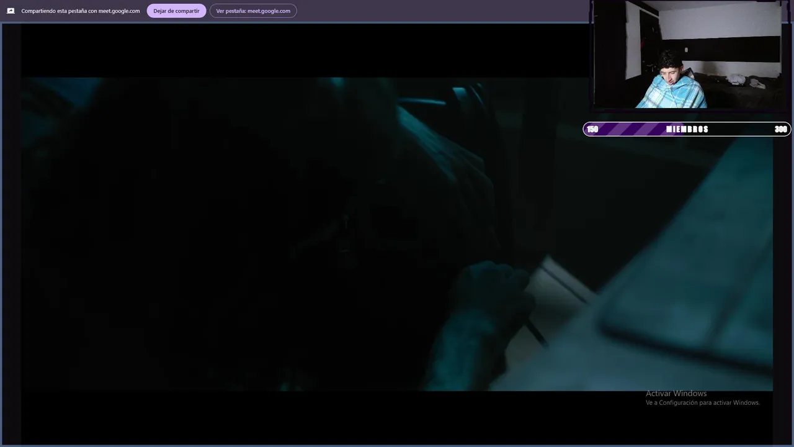
Task: Click 'Ver pestaña: meet.google.com' button
Action: pos(253,11)
